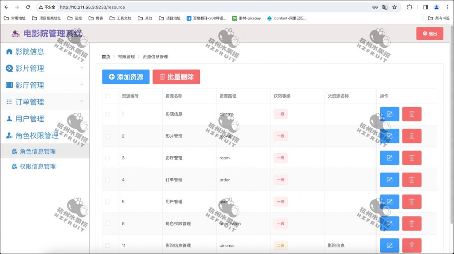Open the 工具文档 bookmark folder
The height and width of the screenshot is (254, 454).
pyautogui.click(x=121, y=18)
